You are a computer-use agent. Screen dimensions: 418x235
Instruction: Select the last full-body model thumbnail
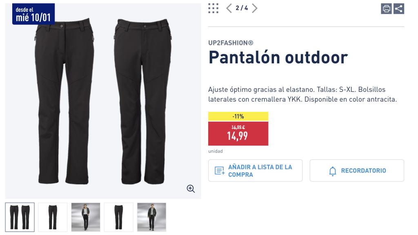pos(151,217)
